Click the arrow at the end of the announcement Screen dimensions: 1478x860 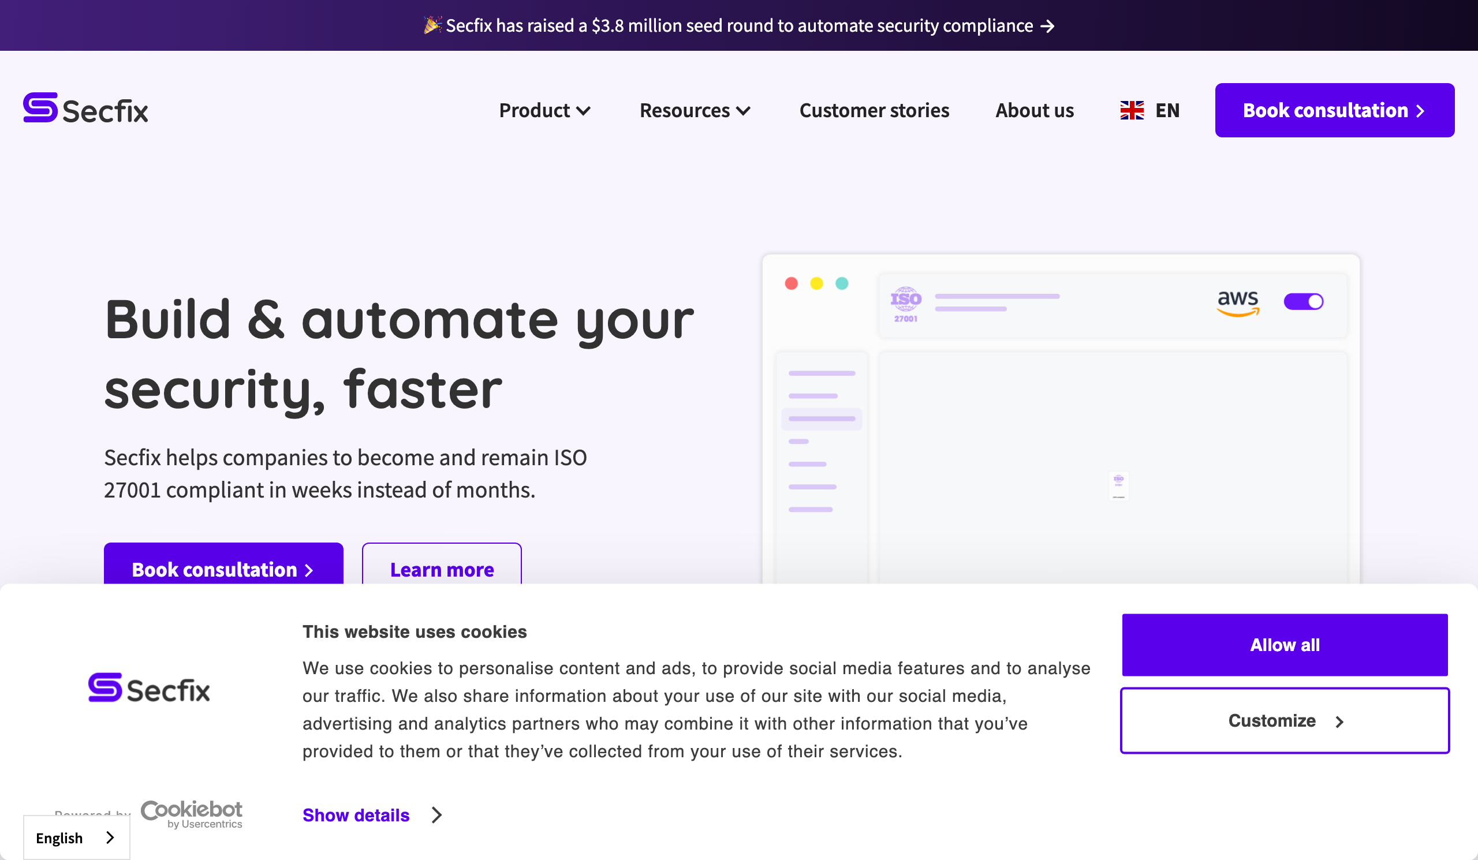(x=1047, y=27)
